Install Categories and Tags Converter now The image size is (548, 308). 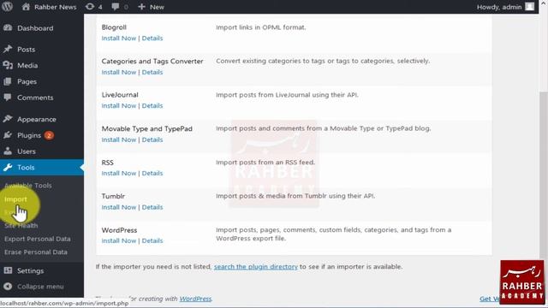point(119,72)
